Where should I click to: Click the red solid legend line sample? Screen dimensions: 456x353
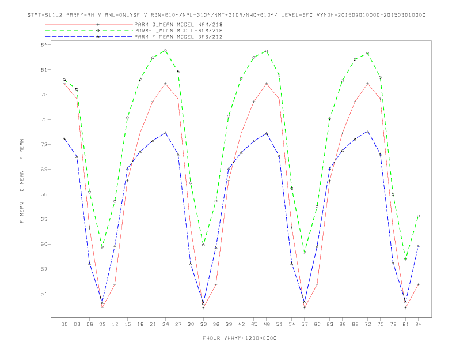[89, 24]
